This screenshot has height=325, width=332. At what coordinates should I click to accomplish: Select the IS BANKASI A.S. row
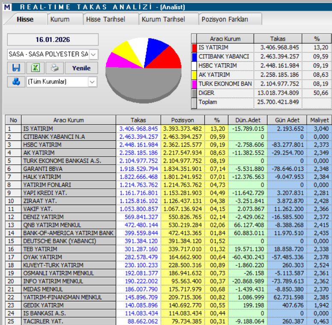169,313
